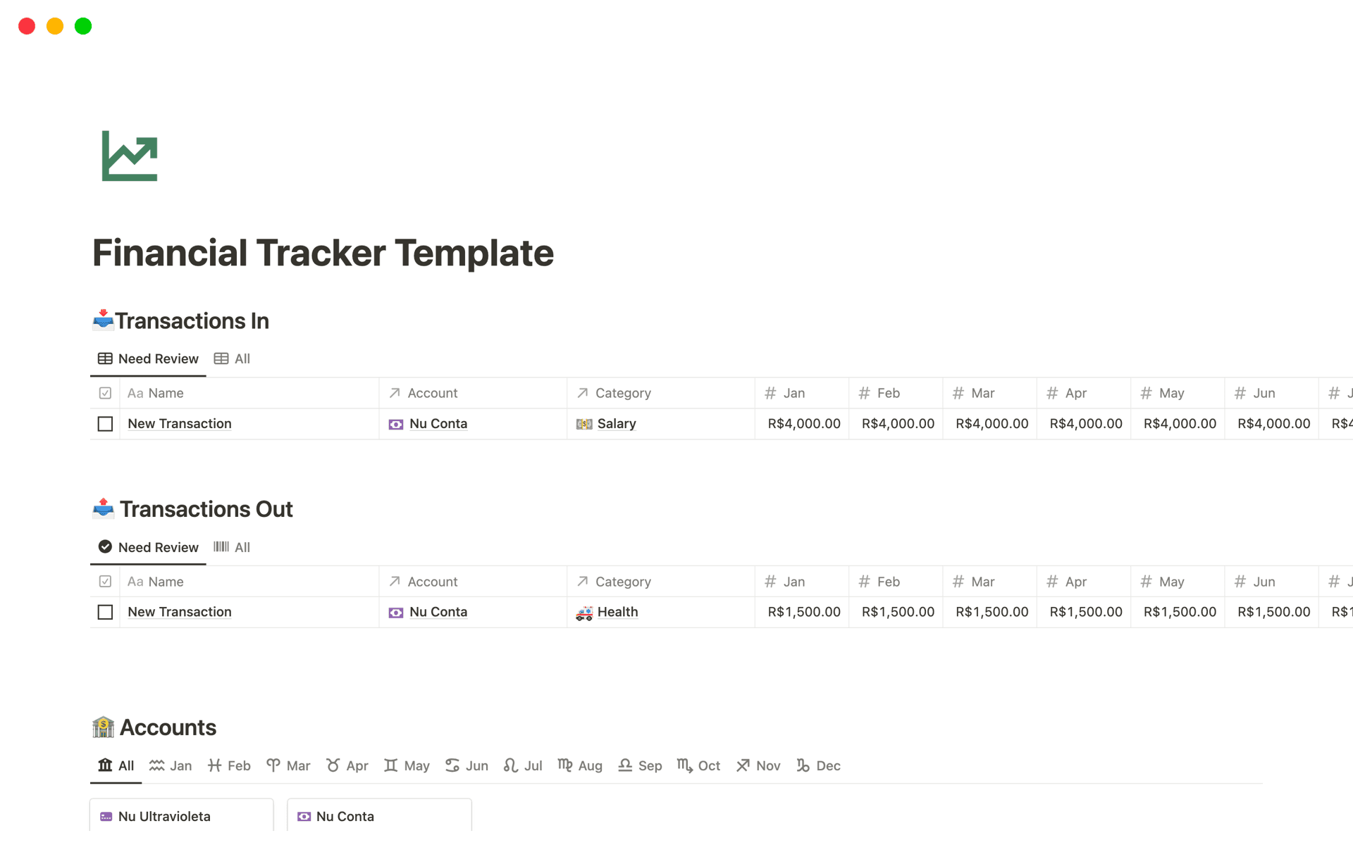Click the green line chart page icon

[x=130, y=156]
